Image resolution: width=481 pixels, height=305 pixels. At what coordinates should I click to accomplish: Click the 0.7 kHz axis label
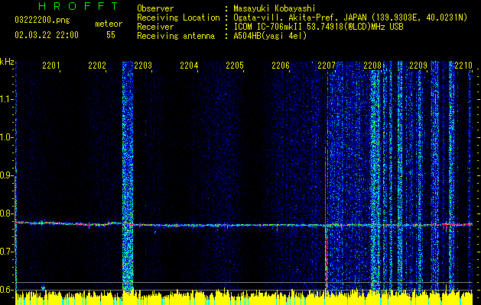tap(7, 252)
